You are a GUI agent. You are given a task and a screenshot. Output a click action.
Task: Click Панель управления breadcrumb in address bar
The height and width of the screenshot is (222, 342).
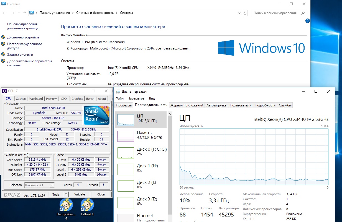(x=55, y=13)
